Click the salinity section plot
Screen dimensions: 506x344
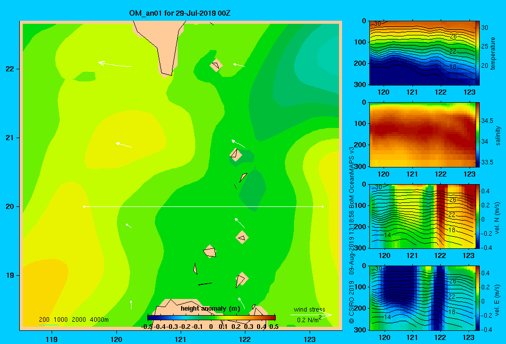[422, 135]
